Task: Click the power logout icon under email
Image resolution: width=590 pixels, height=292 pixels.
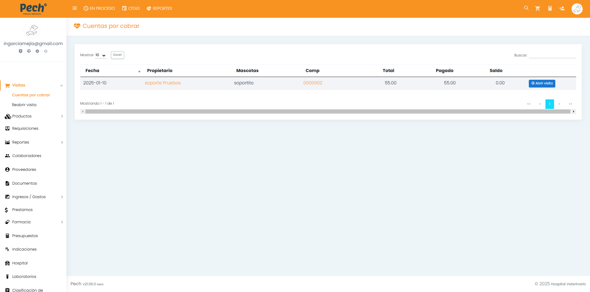Action: 46,51
